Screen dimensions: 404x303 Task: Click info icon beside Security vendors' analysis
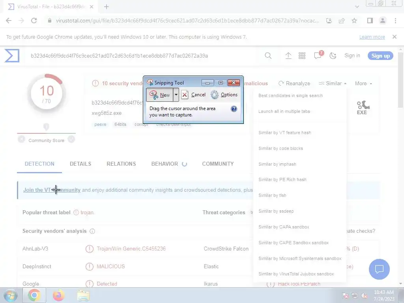point(92,231)
